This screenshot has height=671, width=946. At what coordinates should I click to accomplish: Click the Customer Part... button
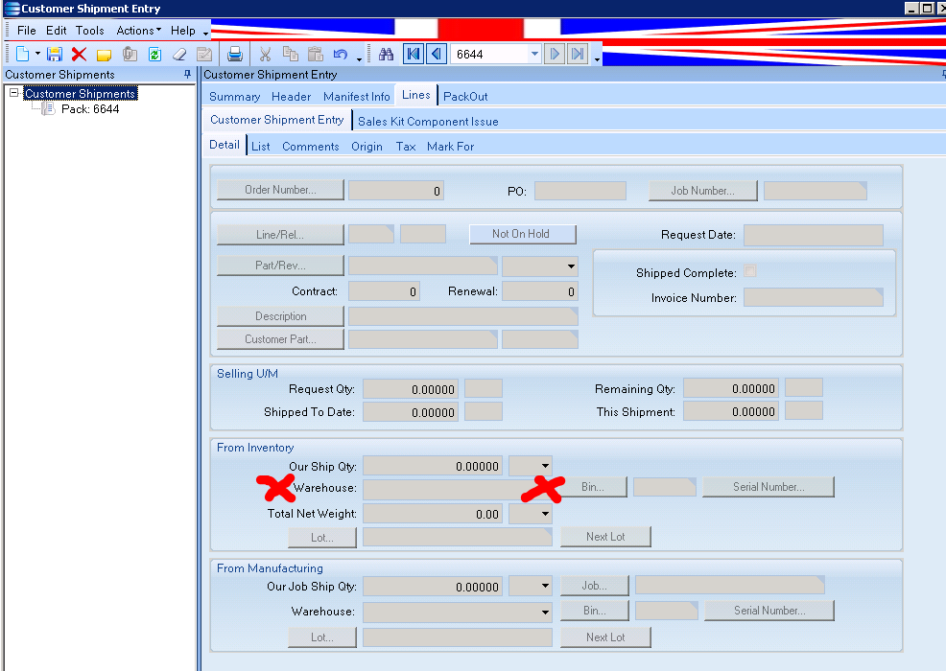(280, 338)
